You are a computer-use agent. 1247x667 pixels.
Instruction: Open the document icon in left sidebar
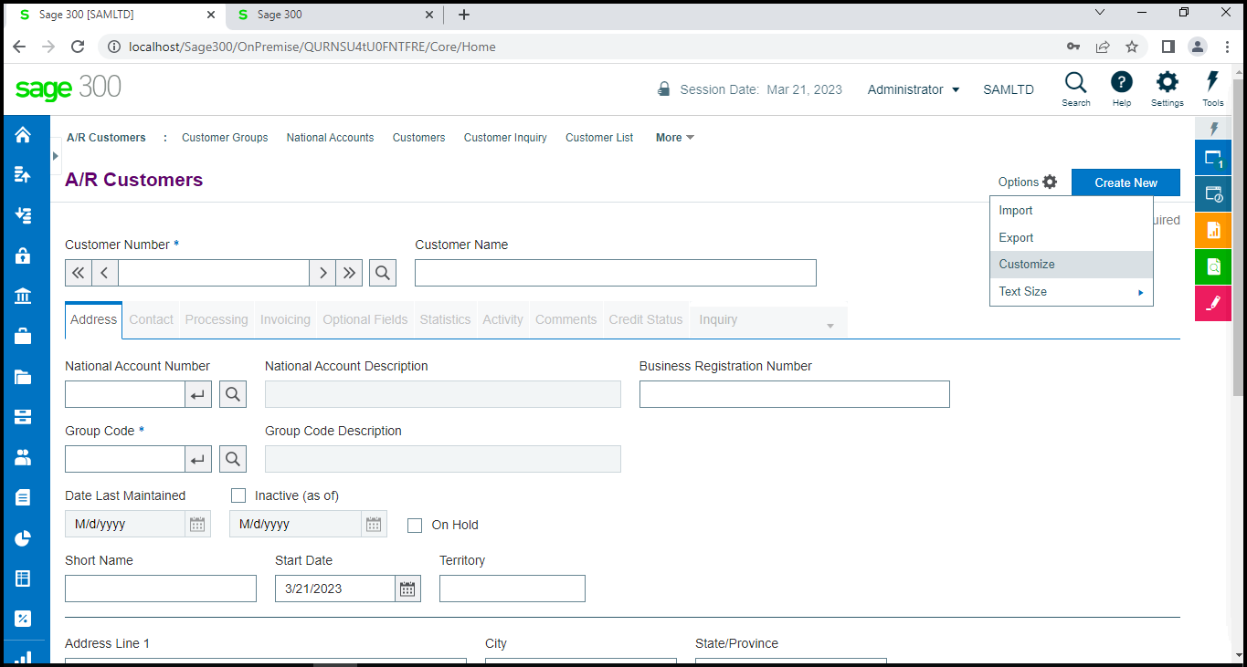click(x=23, y=497)
